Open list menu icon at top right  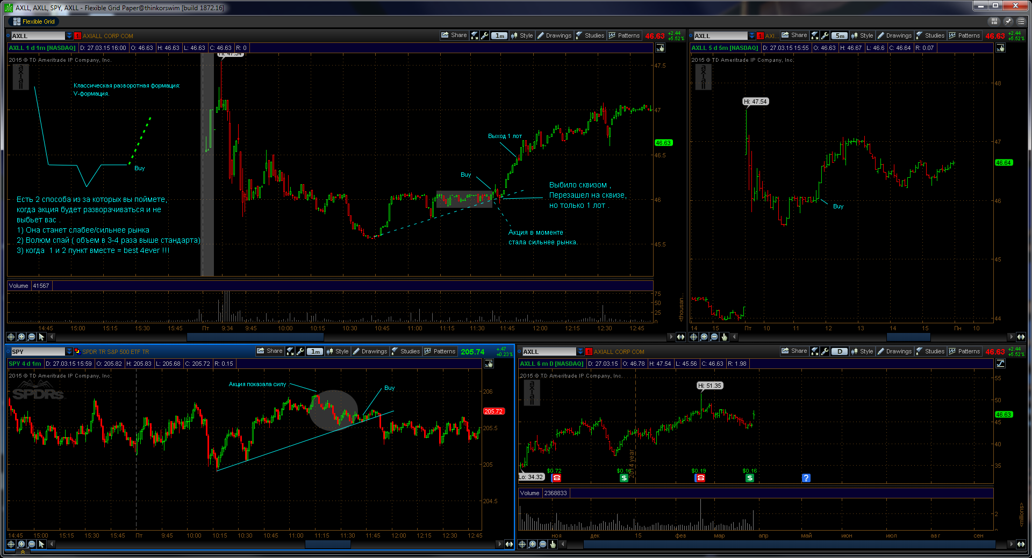point(1020,21)
